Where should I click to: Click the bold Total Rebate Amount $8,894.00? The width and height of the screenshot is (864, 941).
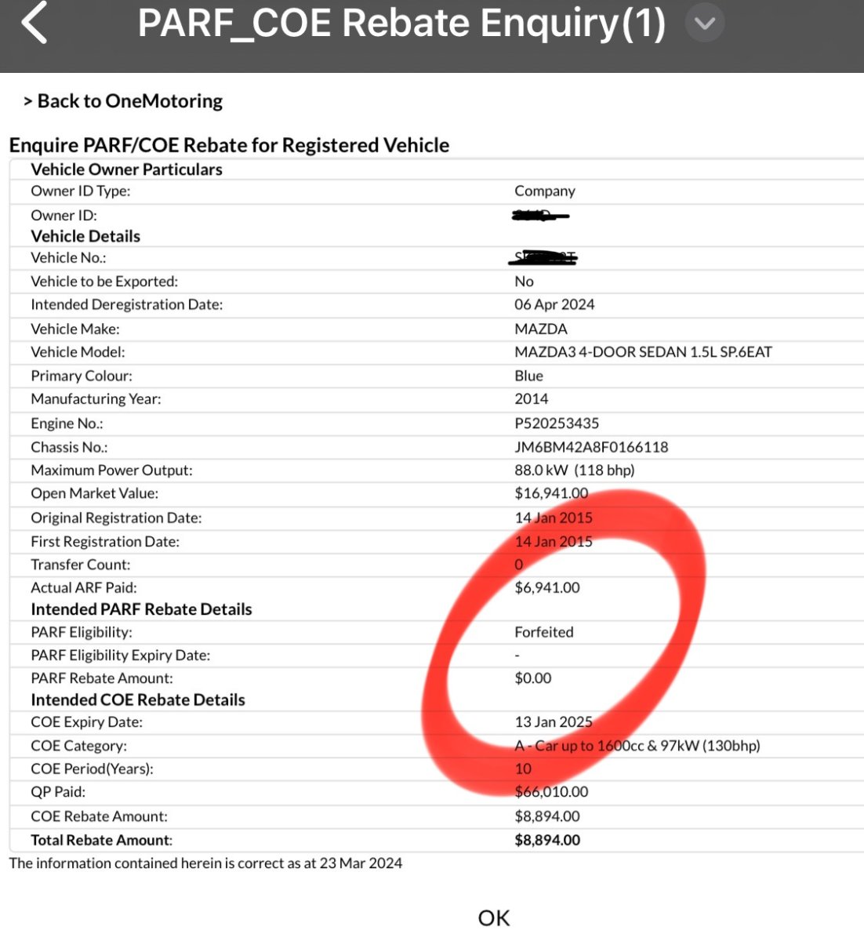click(547, 840)
